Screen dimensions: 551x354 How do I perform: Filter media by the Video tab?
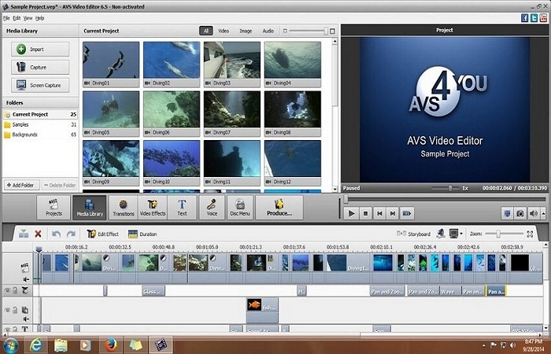pyautogui.click(x=224, y=31)
